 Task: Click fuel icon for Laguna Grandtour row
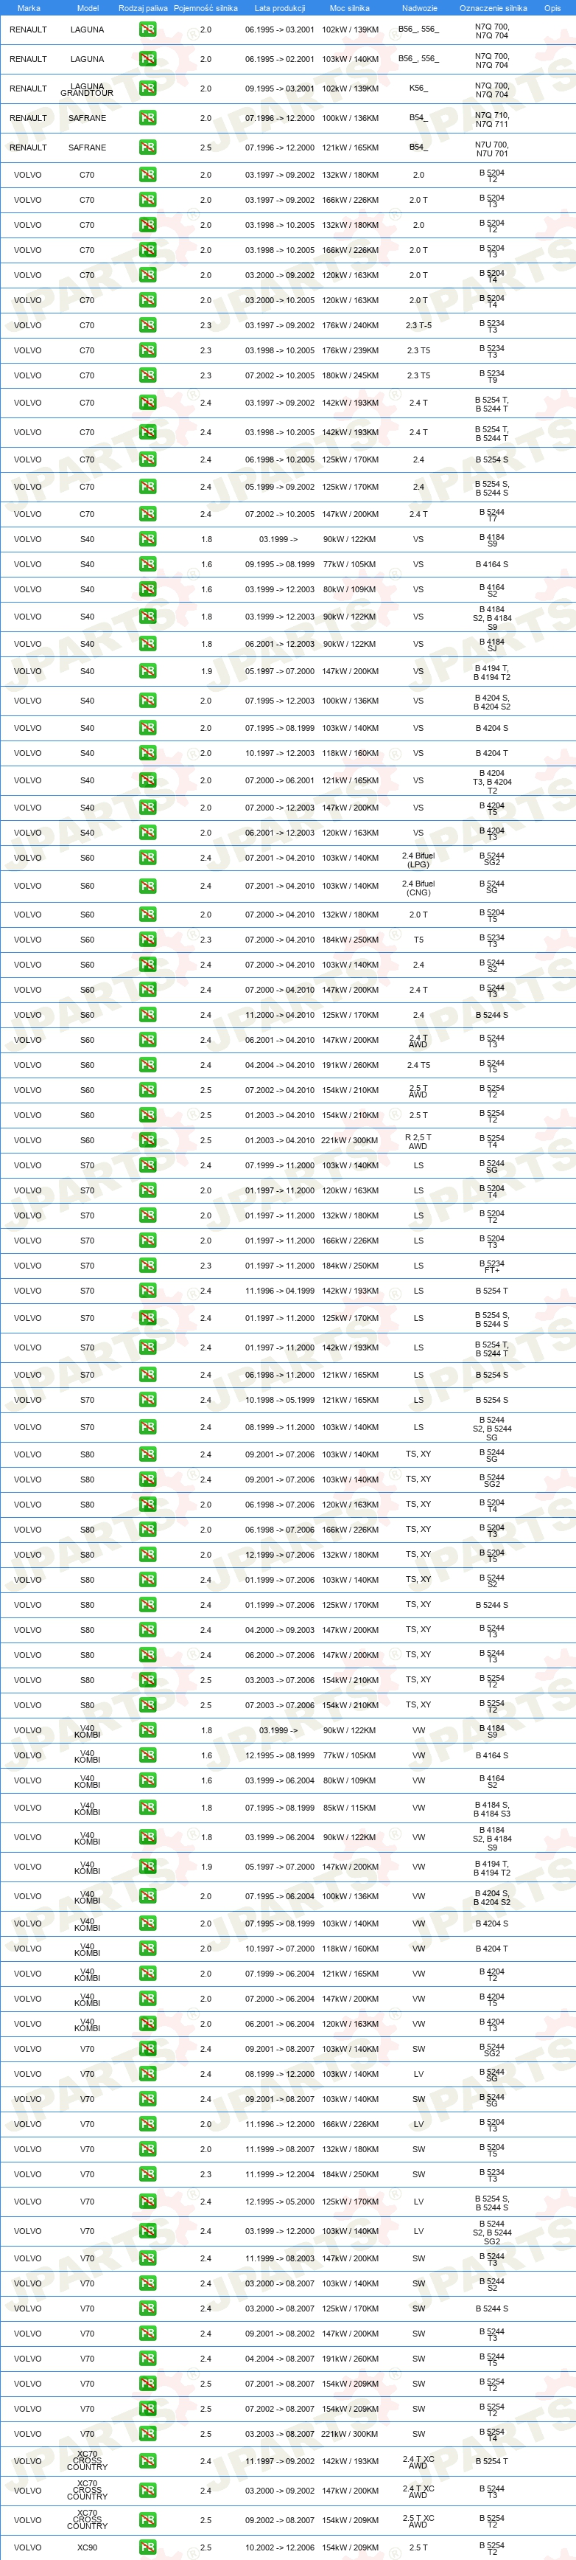147,89
